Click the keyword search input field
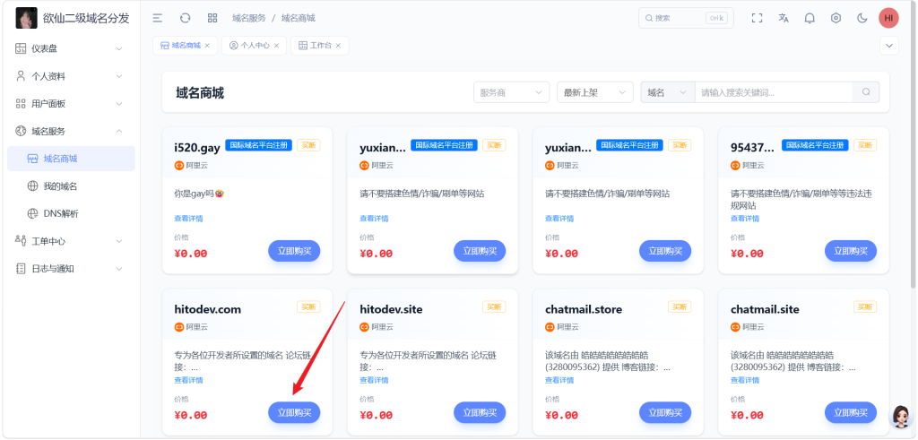The width and height of the screenshot is (918, 440). [774, 92]
